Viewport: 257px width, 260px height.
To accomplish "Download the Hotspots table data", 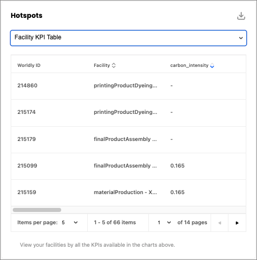I will coord(241,16).
